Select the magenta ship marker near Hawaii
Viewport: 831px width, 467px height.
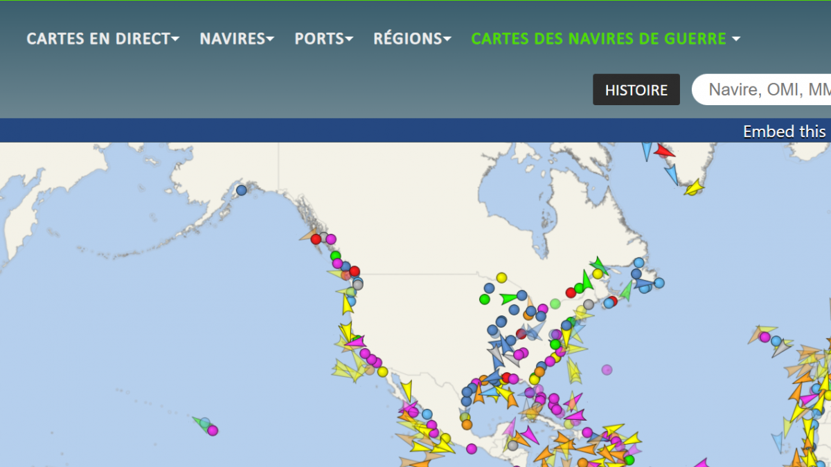pos(213,430)
